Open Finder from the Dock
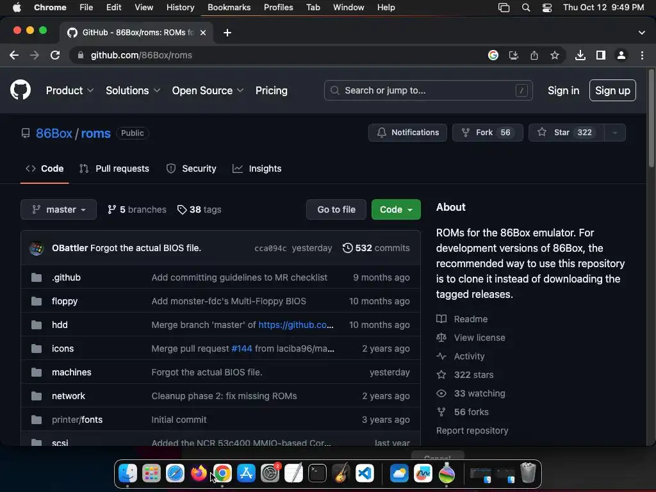656x492 pixels. pos(127,473)
